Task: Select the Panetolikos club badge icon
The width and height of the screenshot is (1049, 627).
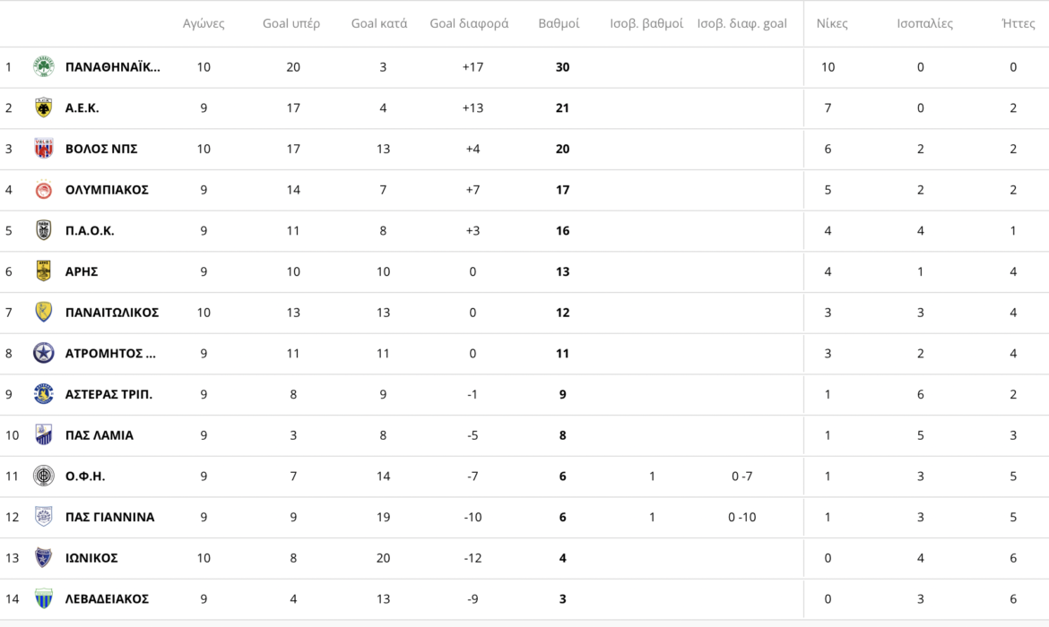Action: pos(43,313)
